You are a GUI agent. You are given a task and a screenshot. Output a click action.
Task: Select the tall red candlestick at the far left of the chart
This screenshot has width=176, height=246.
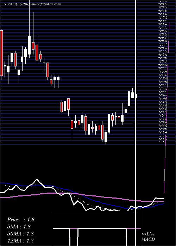point(1,53)
